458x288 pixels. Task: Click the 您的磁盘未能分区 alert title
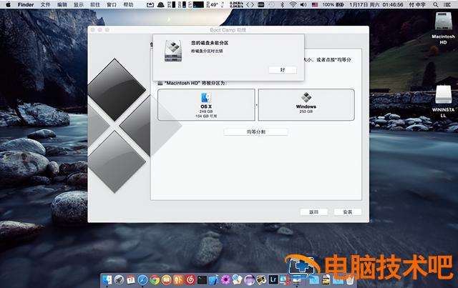[210, 43]
